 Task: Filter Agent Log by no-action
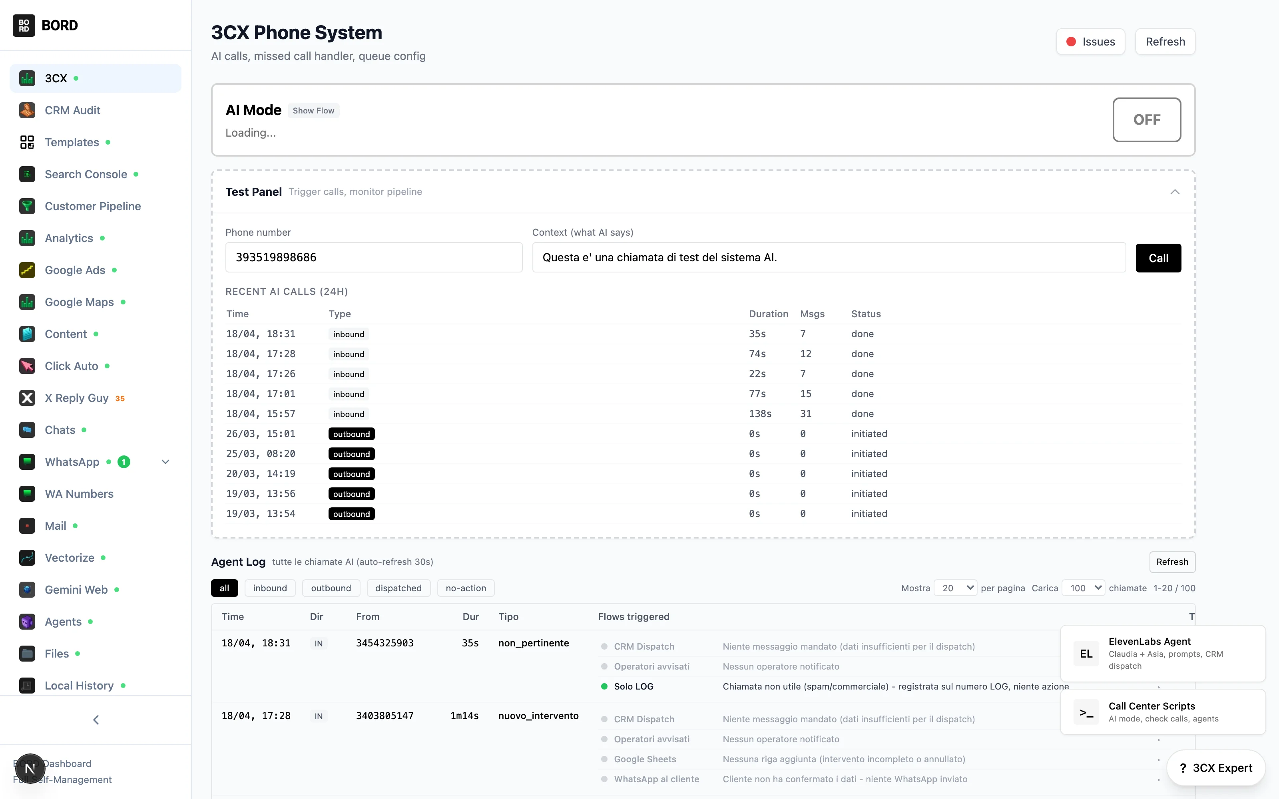465,588
